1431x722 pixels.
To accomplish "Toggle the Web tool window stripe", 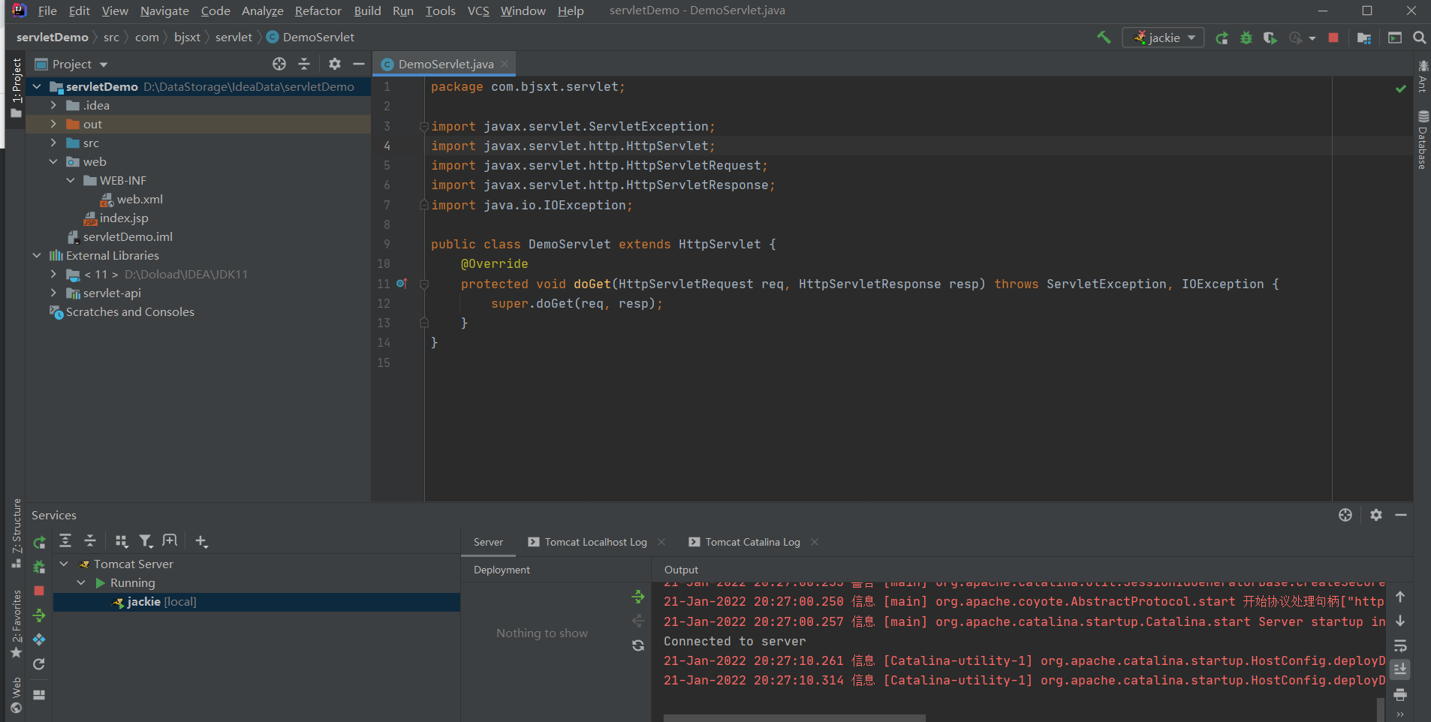I will pos(16,695).
